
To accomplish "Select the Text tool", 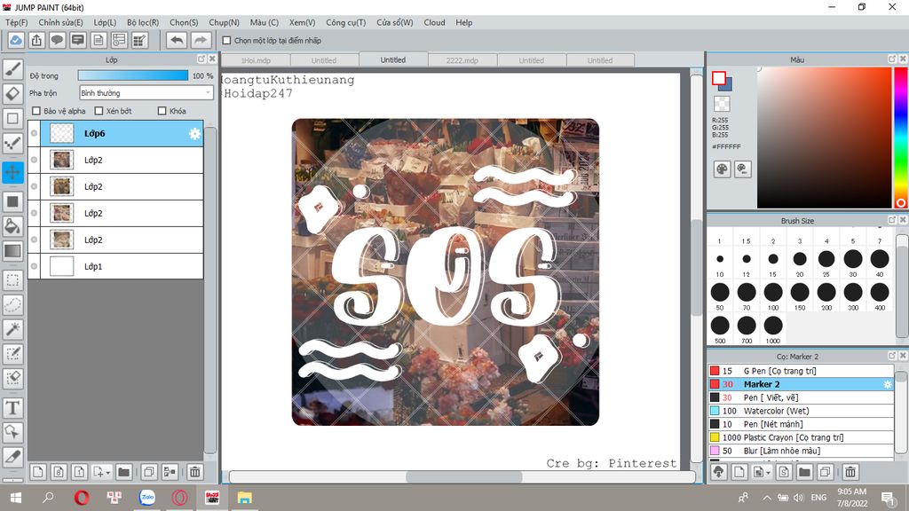I will point(12,408).
